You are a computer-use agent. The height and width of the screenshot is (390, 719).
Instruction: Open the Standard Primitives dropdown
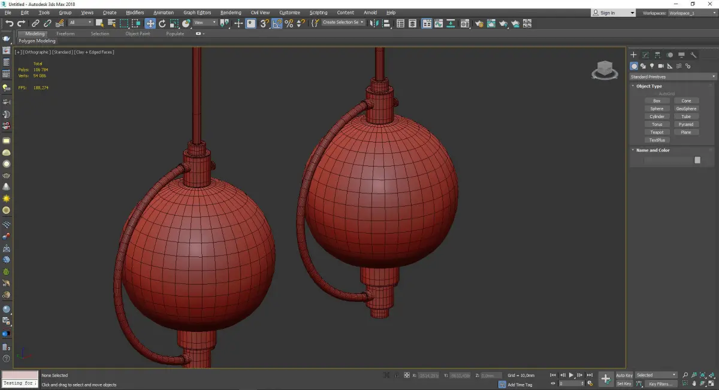click(672, 77)
